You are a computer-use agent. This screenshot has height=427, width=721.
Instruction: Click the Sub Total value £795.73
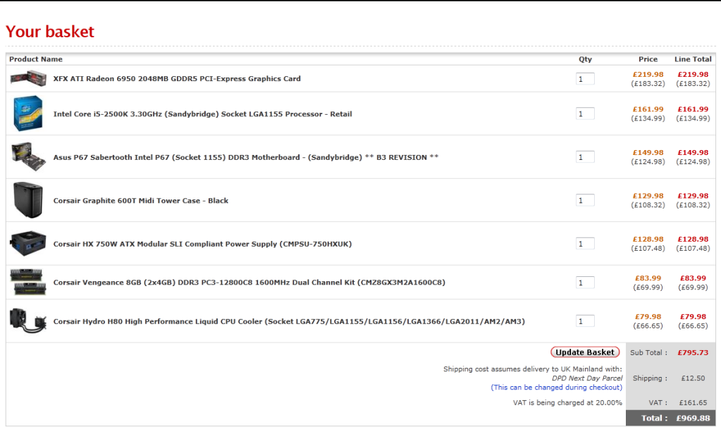(693, 352)
